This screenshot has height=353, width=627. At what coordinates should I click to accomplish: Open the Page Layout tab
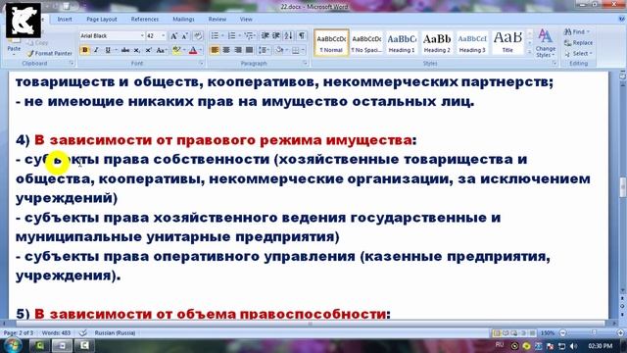[102, 20]
